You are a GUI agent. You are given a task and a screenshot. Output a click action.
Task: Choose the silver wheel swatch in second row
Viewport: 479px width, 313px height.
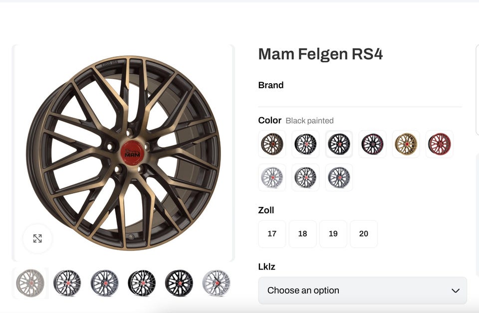coord(272,177)
